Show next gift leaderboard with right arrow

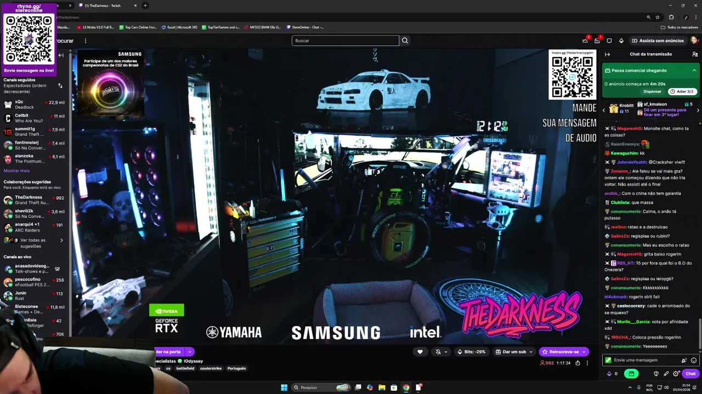click(698, 111)
